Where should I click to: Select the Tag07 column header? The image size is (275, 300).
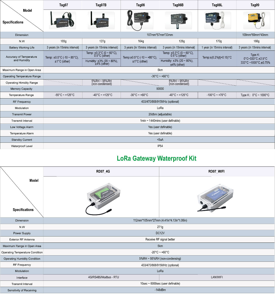pos(63,5)
